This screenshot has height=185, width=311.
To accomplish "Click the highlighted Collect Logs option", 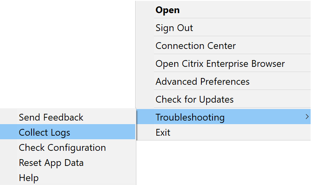I will 44,132.
